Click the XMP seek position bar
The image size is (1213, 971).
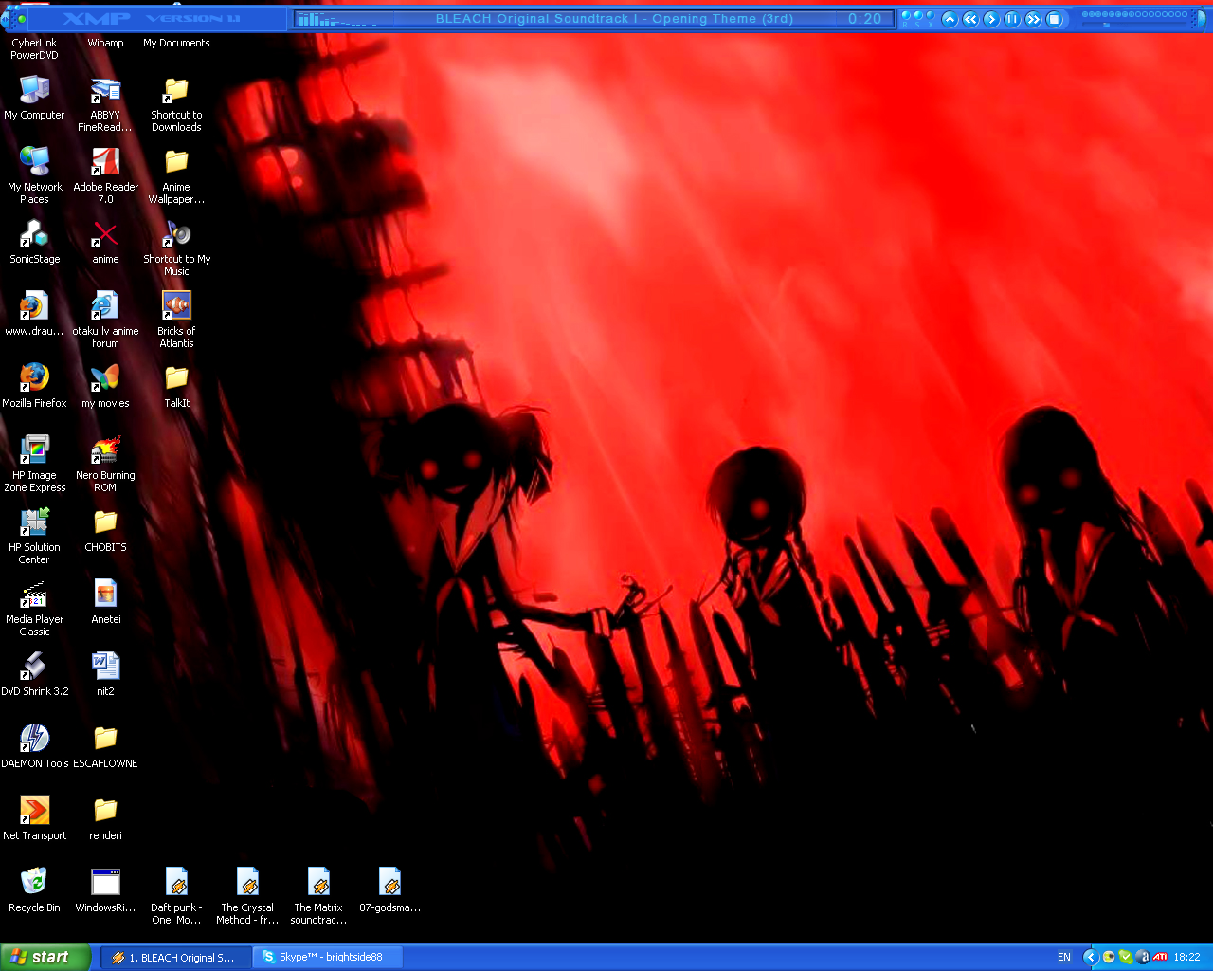point(1134,25)
